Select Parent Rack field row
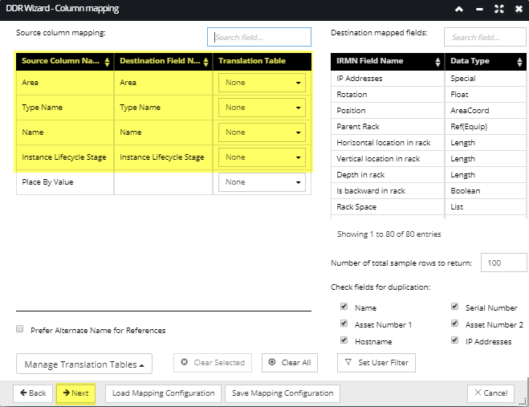Image resolution: width=529 pixels, height=407 pixels. coord(429,127)
